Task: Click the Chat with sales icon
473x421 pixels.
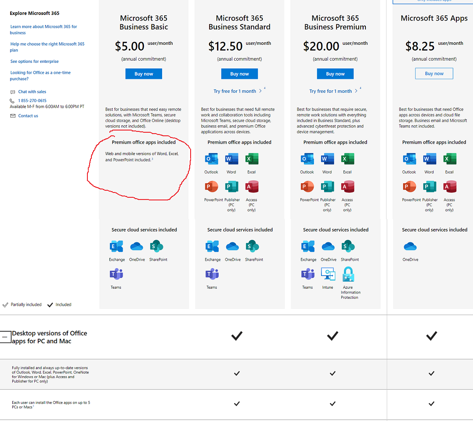Action: tap(13, 92)
